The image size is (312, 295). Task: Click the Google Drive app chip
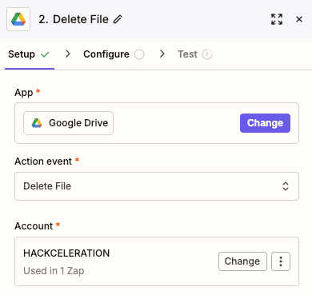pyautogui.click(x=68, y=123)
